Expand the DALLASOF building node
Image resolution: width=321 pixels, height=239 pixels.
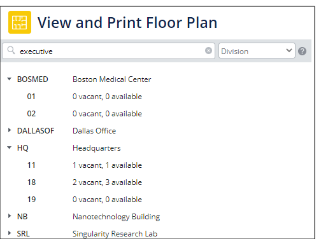point(10,130)
